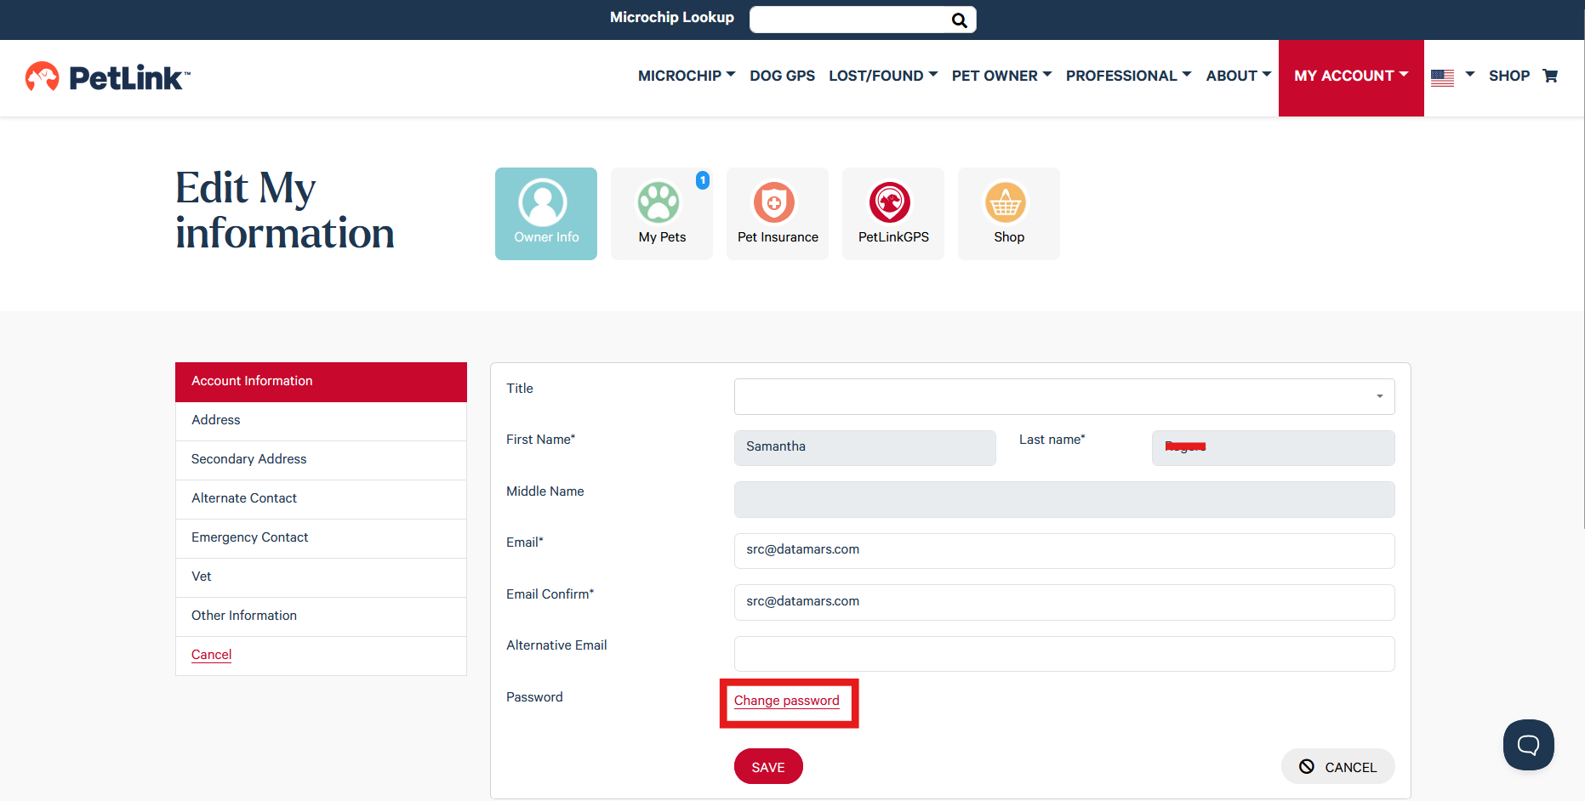Click the 'Middle Name' label
Viewport: 1585px width, 801px height.
(x=545, y=491)
